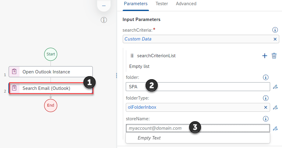Open expression editor for folderType field
The width and height of the screenshot is (282, 148).
tap(275, 107)
